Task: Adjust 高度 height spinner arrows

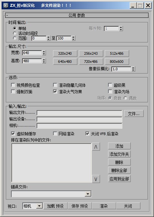Action: (x=44, y=61)
